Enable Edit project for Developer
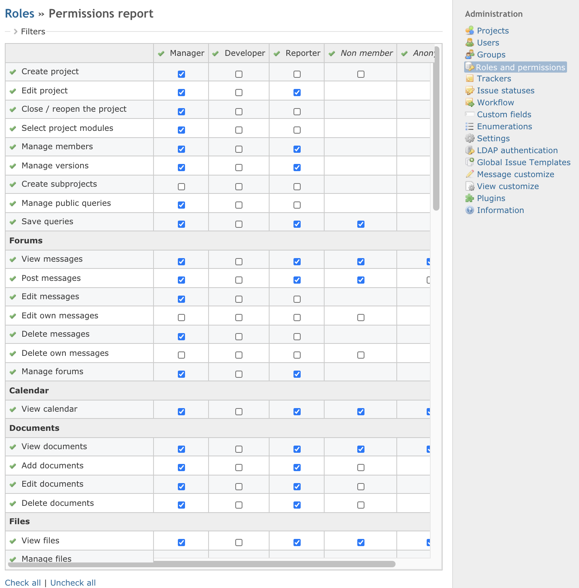Viewport: 579px width, 588px height. click(239, 93)
